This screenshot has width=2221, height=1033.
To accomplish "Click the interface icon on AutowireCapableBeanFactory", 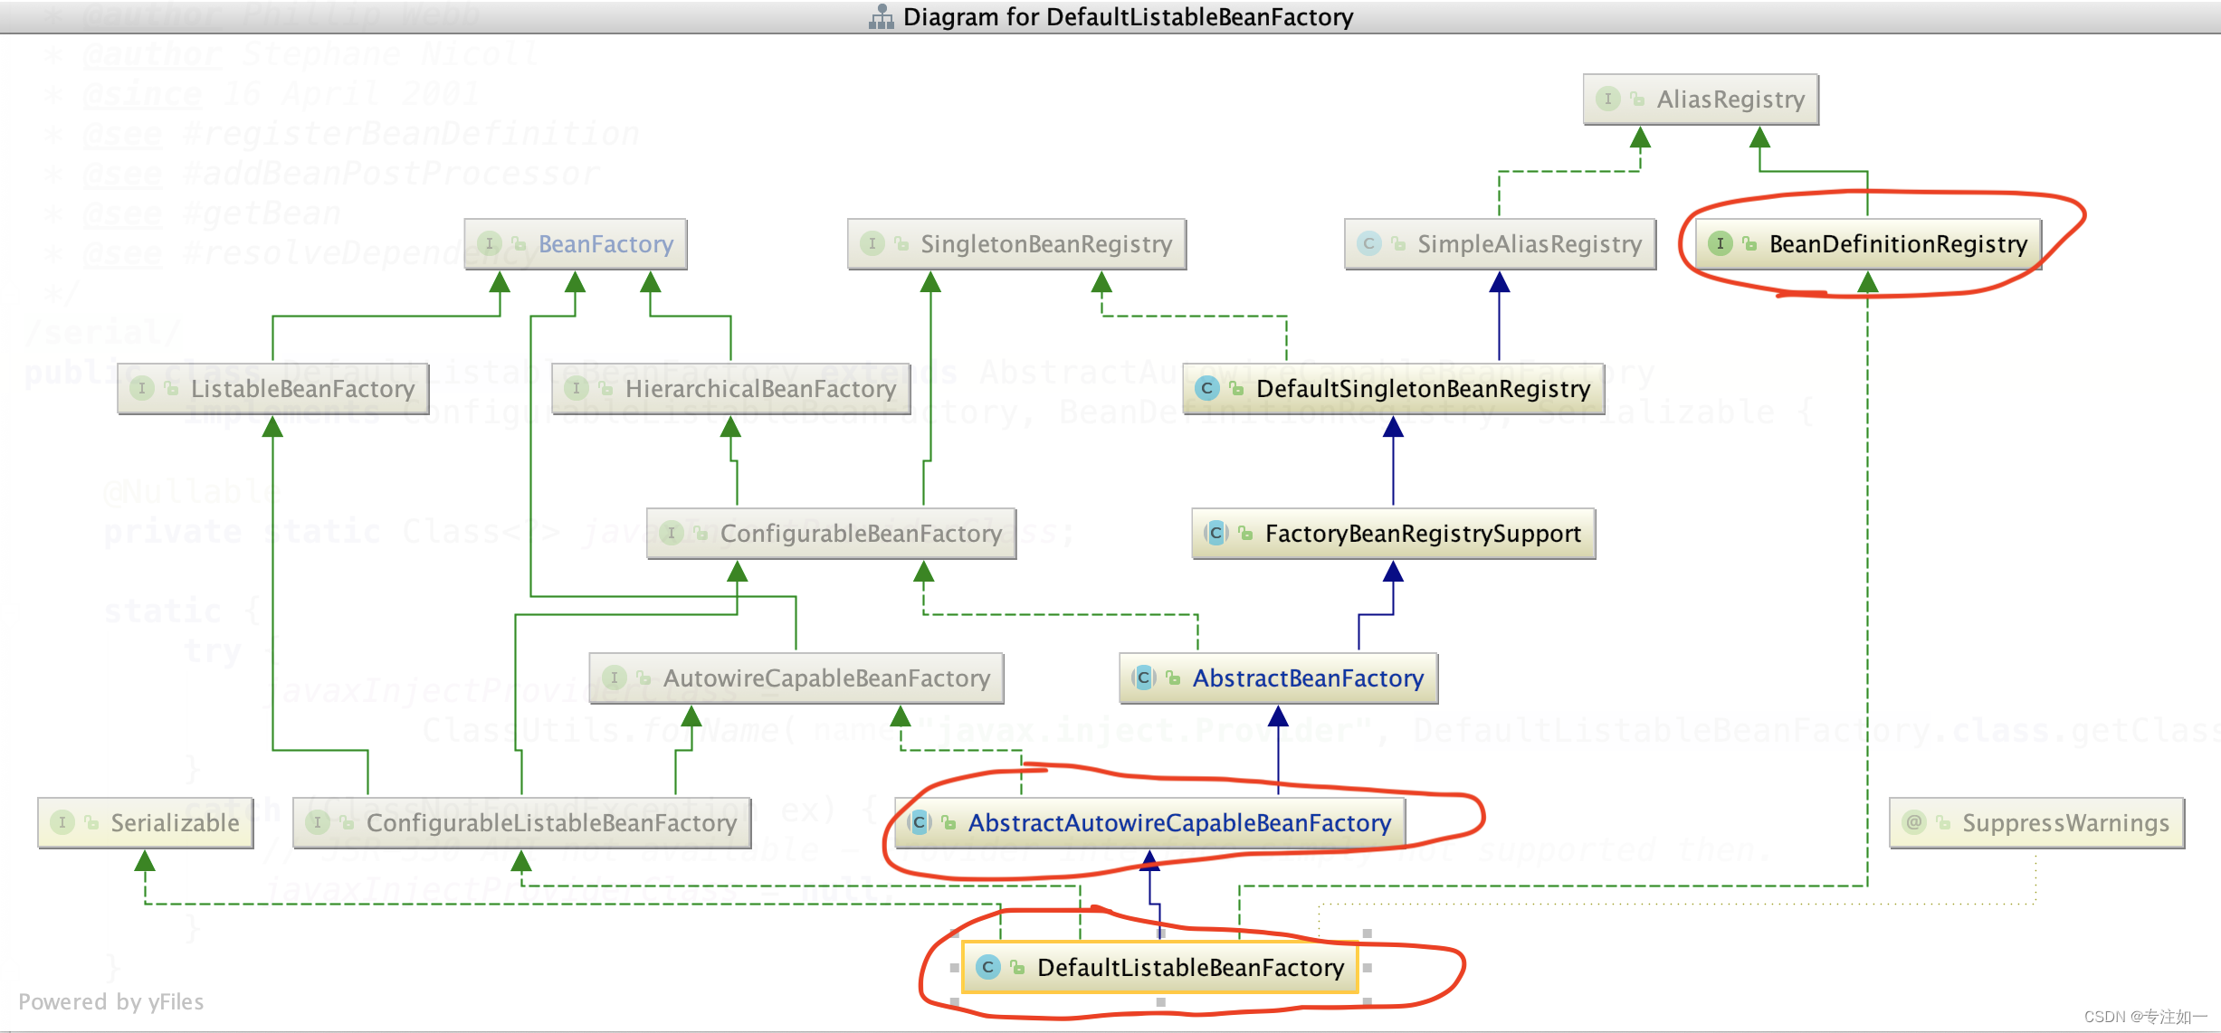I will pyautogui.click(x=615, y=678).
